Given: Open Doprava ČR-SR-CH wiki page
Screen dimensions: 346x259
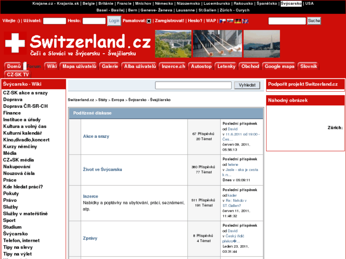Looking at the screenshot, I should point(25,106).
